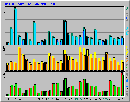Image resolution: width=130 pixels, height=102 pixels.
Task: Click the day 8 axis label
Action: coord(35,99)
